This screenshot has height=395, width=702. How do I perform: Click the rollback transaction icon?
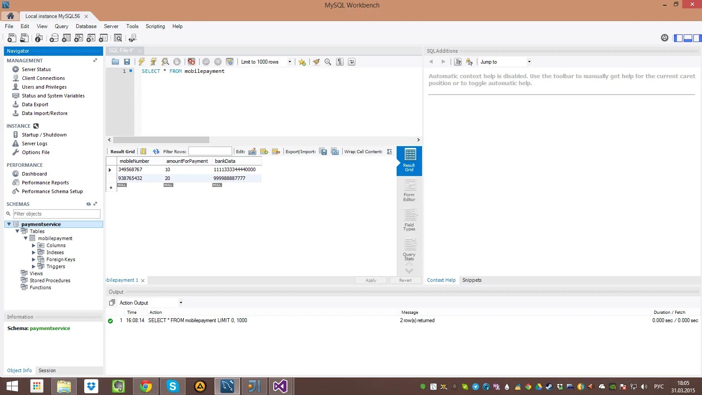218,62
